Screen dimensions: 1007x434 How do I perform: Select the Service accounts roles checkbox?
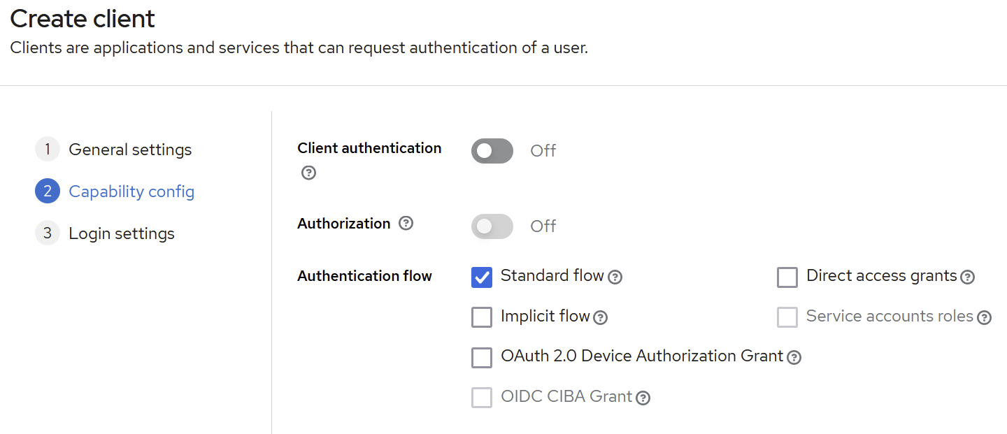coord(787,317)
